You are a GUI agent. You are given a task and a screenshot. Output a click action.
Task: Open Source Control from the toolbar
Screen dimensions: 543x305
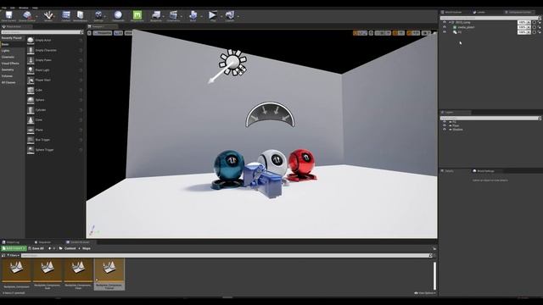coord(27,15)
